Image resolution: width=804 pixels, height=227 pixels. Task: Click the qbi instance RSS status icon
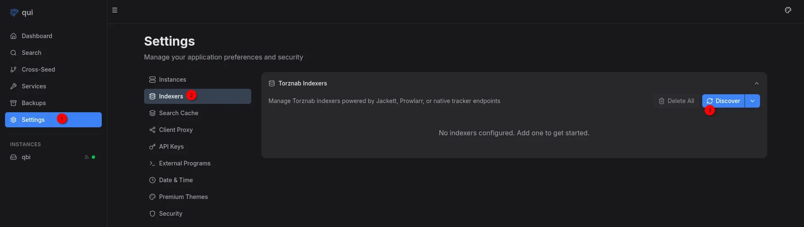(86, 157)
